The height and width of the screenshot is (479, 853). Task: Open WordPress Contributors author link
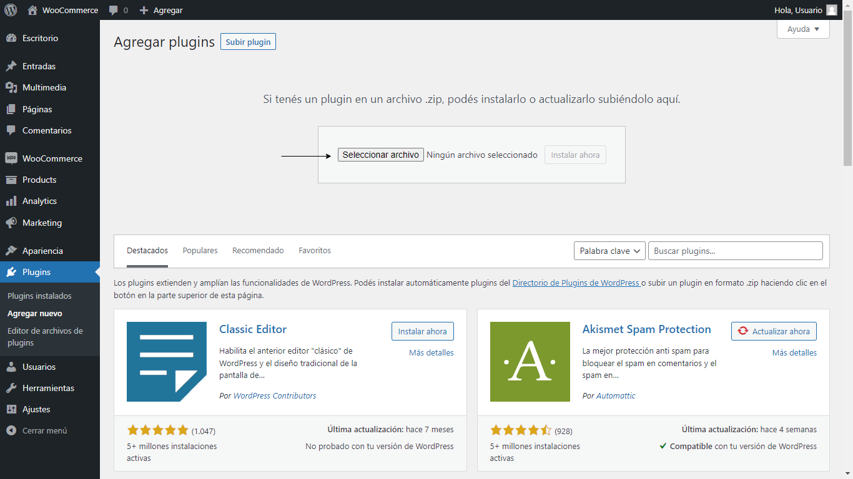pyautogui.click(x=275, y=395)
